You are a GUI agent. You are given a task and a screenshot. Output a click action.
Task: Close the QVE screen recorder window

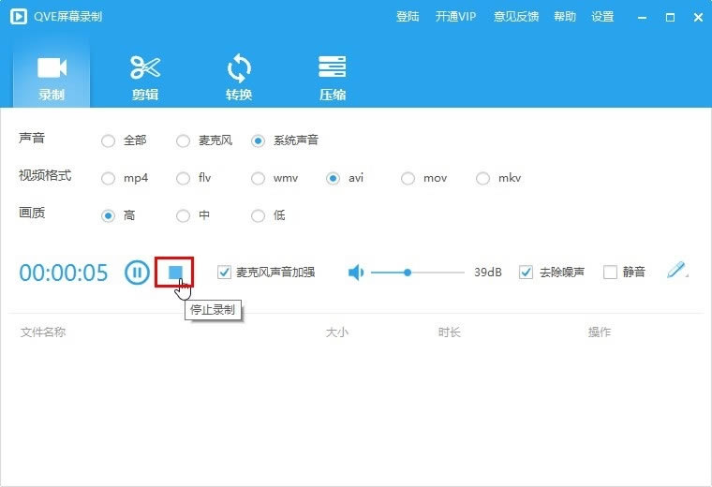(x=698, y=18)
